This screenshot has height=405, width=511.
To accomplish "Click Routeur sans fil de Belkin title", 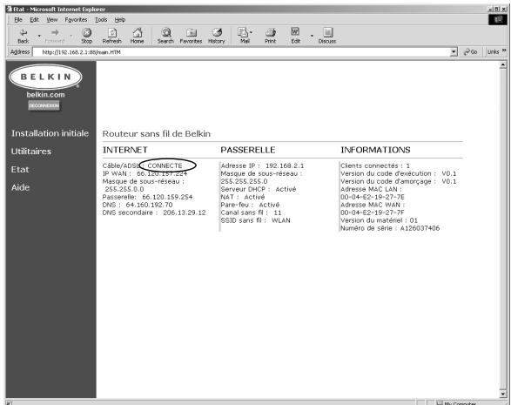I will tap(157, 134).
